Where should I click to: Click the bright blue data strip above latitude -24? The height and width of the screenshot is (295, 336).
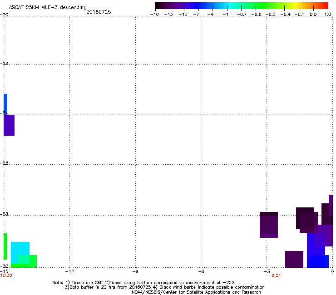tap(5, 104)
